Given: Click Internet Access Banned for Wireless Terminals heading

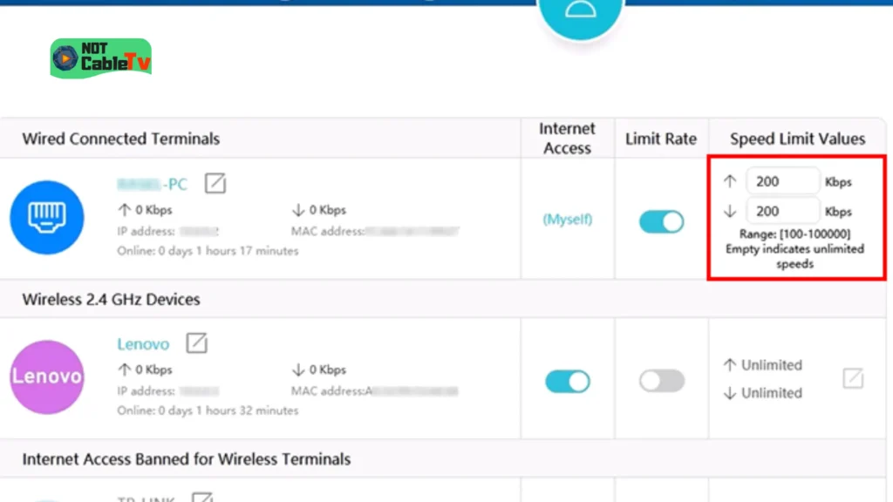Looking at the screenshot, I should tap(187, 458).
